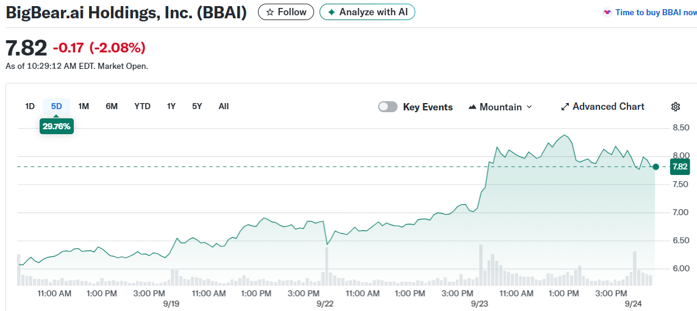Click Analyze with AI button
The image size is (697, 311).
(x=367, y=12)
